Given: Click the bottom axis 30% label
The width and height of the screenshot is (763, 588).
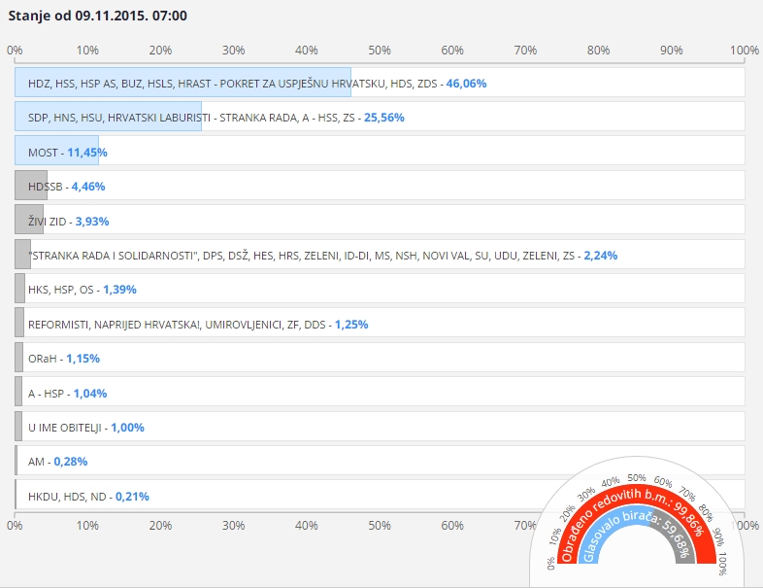Looking at the screenshot, I should coord(234,526).
